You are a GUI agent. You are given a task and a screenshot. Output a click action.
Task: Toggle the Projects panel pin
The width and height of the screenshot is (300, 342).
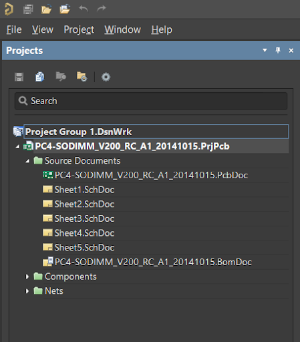[x=278, y=50]
